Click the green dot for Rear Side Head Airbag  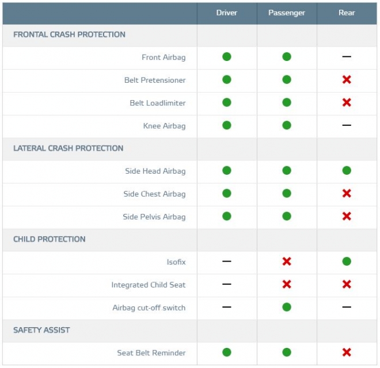[x=347, y=171]
